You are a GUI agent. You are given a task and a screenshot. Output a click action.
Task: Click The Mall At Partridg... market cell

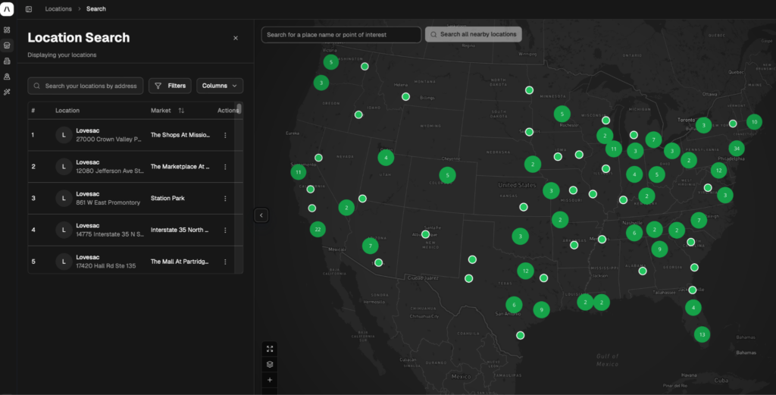(x=180, y=262)
